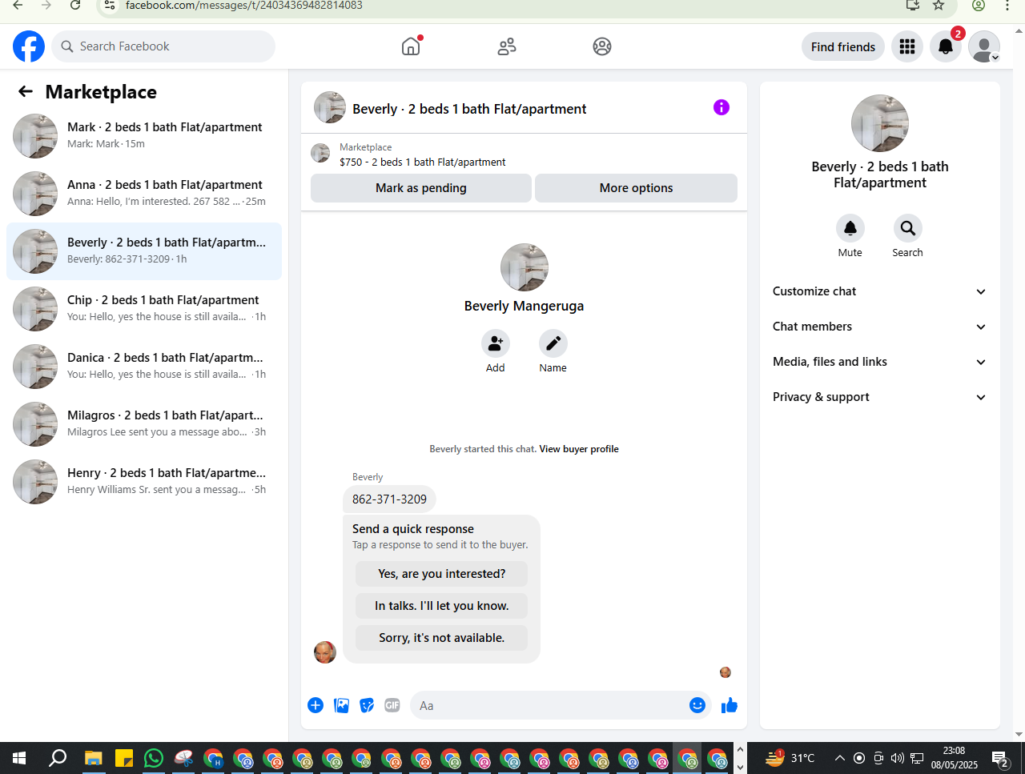Expand the Privacy & support section
1025x774 pixels.
point(880,397)
